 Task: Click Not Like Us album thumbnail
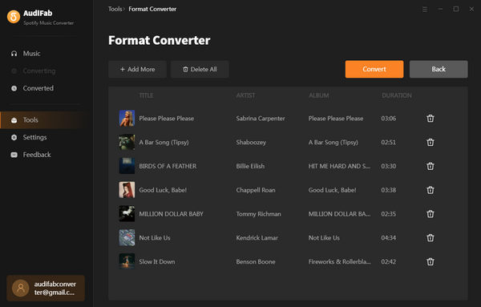point(127,238)
